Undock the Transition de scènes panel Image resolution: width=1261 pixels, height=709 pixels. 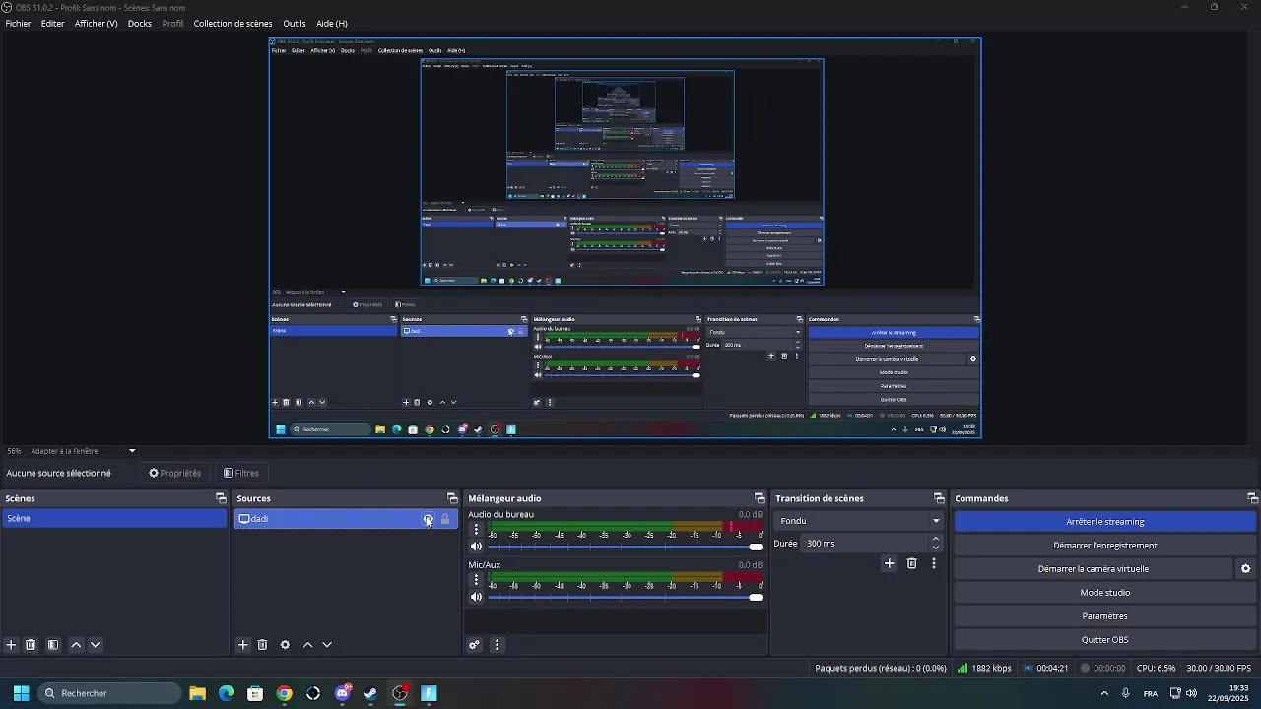(x=939, y=498)
